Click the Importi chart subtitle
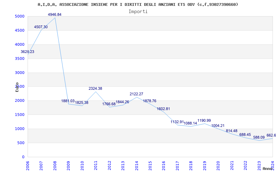The image size is (276, 172). (x=138, y=11)
